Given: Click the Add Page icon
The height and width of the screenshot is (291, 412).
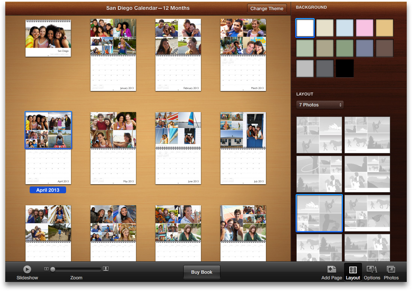Looking at the screenshot, I should (x=332, y=270).
